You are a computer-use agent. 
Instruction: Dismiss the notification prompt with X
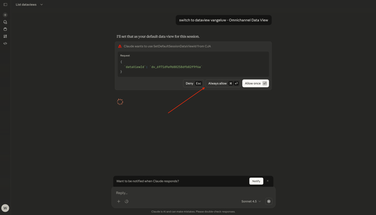tap(268, 181)
